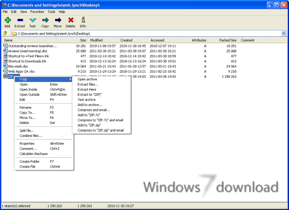Click icon of Shortcut to Downloads.lnk
This screenshot has width=289, height=210.
5,61
